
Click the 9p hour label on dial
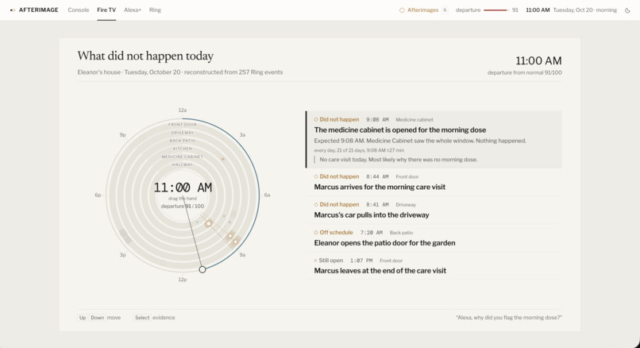pyautogui.click(x=122, y=135)
